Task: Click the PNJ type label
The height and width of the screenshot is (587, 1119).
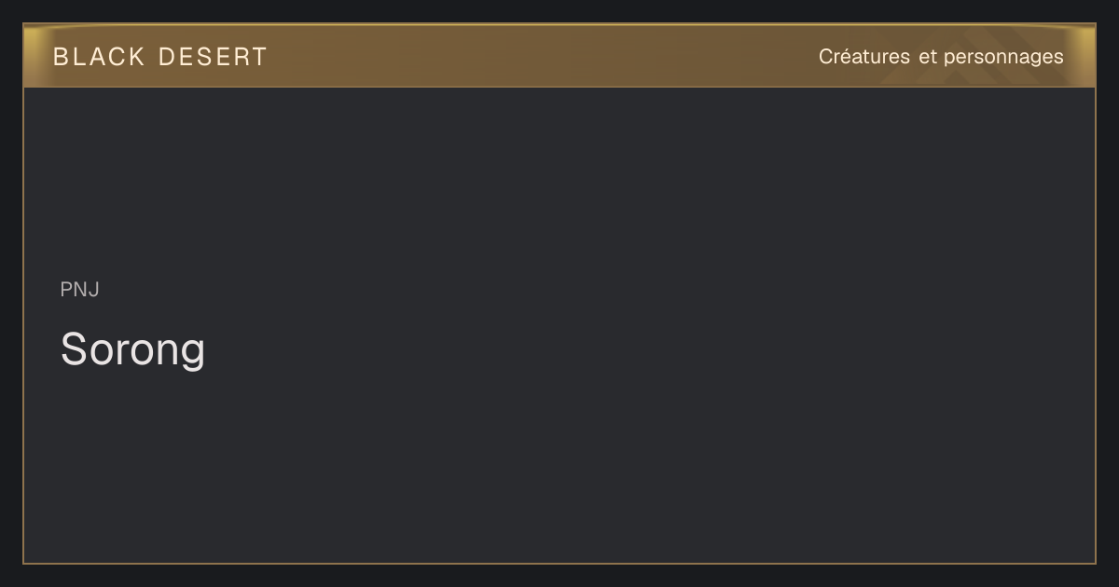Action: 80,290
